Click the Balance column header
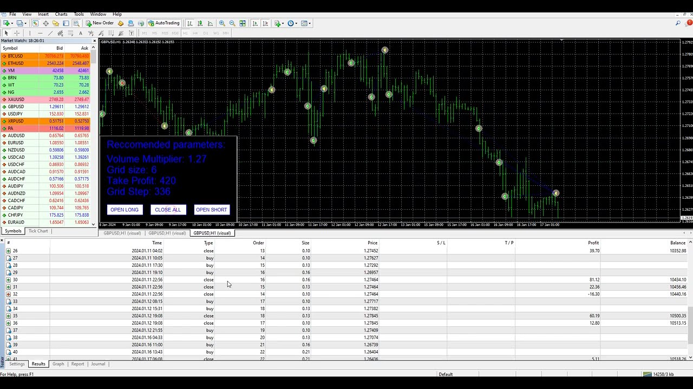Viewport: 693px width, 389px height. pyautogui.click(x=678, y=243)
